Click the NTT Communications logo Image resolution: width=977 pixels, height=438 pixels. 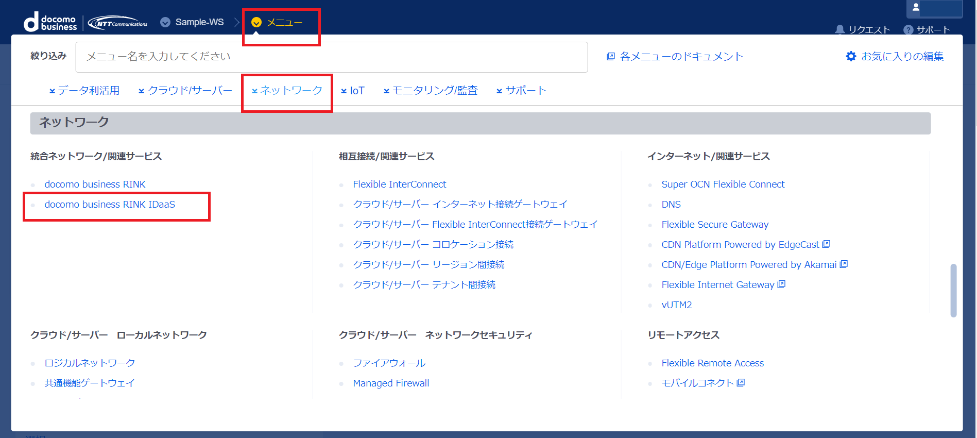[118, 23]
